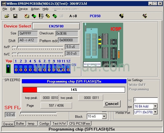The image size is (164, 133).
Task: Open the File menu
Action: 5,9
